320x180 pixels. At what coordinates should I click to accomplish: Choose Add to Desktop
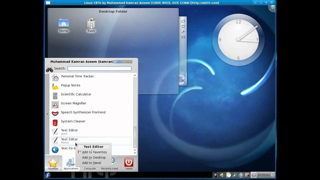94,157
